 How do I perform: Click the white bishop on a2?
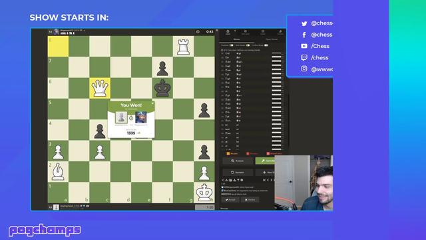[58, 172]
